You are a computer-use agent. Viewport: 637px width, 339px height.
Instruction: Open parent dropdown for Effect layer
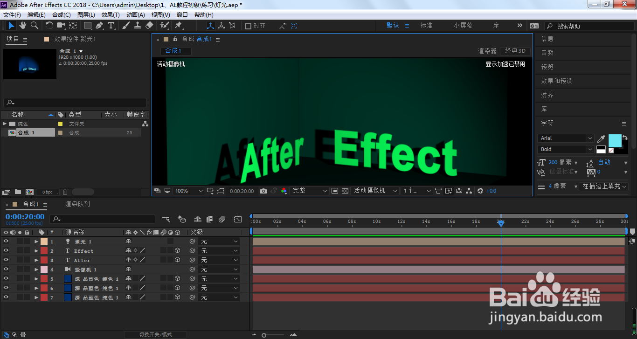click(x=219, y=250)
